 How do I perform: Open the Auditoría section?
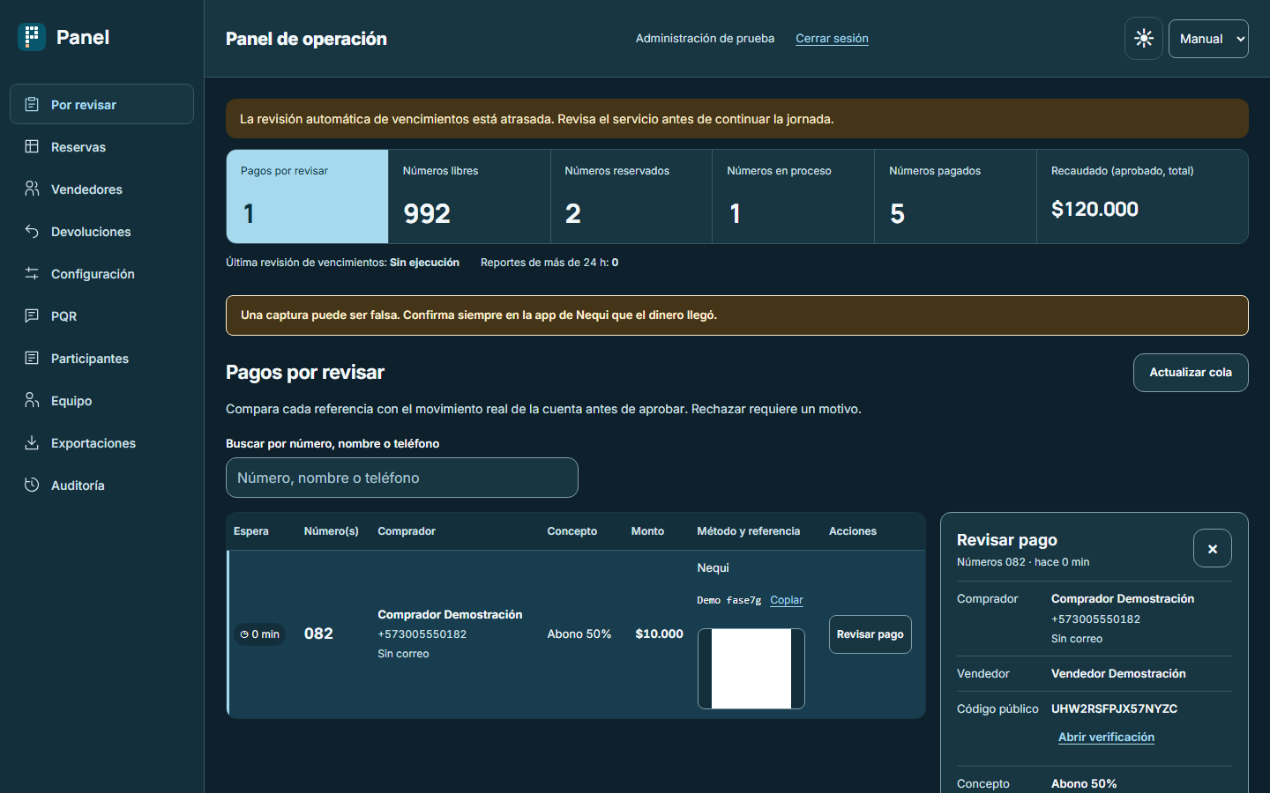[101, 485]
